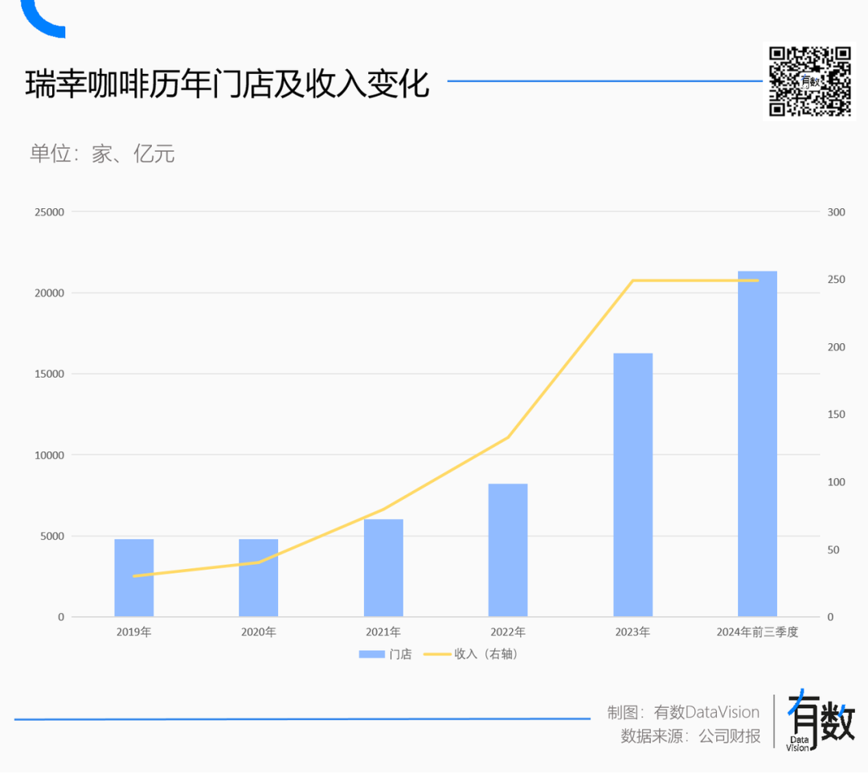Click the blue arc logo at top-left
Screen dimensions: 868x773
[42, 19]
